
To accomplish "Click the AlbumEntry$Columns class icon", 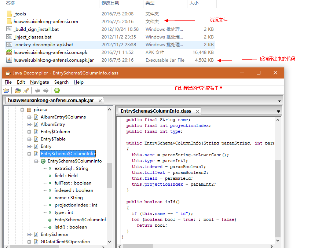I will (x=36, y=117).
